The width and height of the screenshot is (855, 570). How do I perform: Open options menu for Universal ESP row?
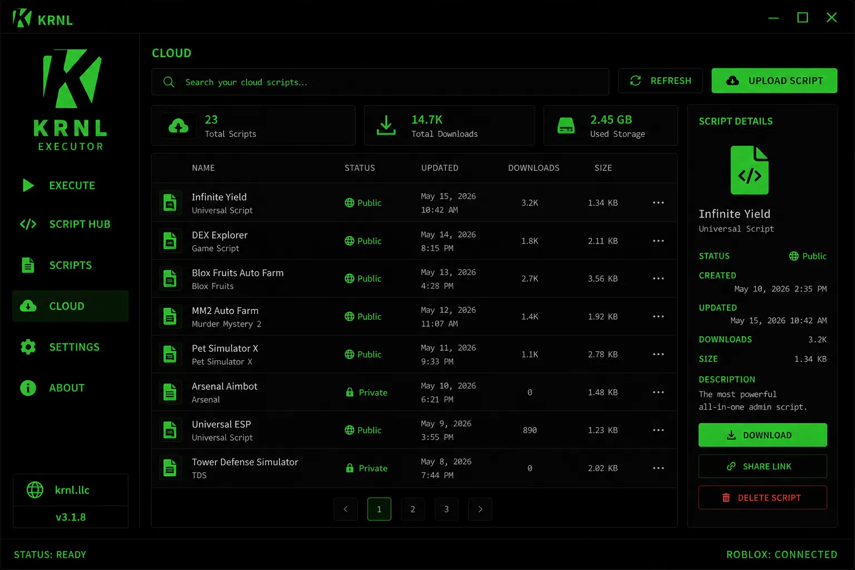tap(659, 430)
